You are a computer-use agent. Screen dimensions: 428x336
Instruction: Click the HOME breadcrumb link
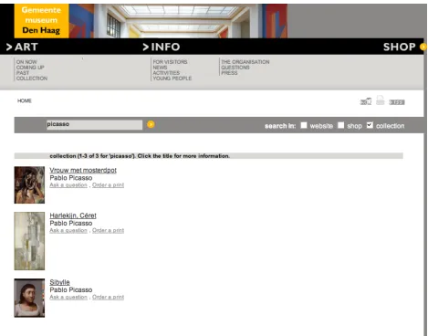point(25,100)
